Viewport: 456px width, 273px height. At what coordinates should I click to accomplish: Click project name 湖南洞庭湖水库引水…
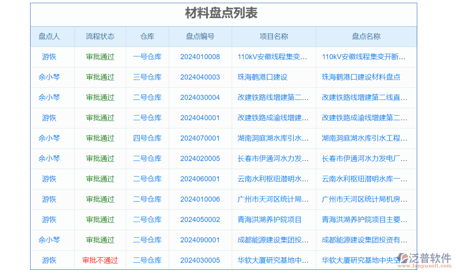click(273, 138)
